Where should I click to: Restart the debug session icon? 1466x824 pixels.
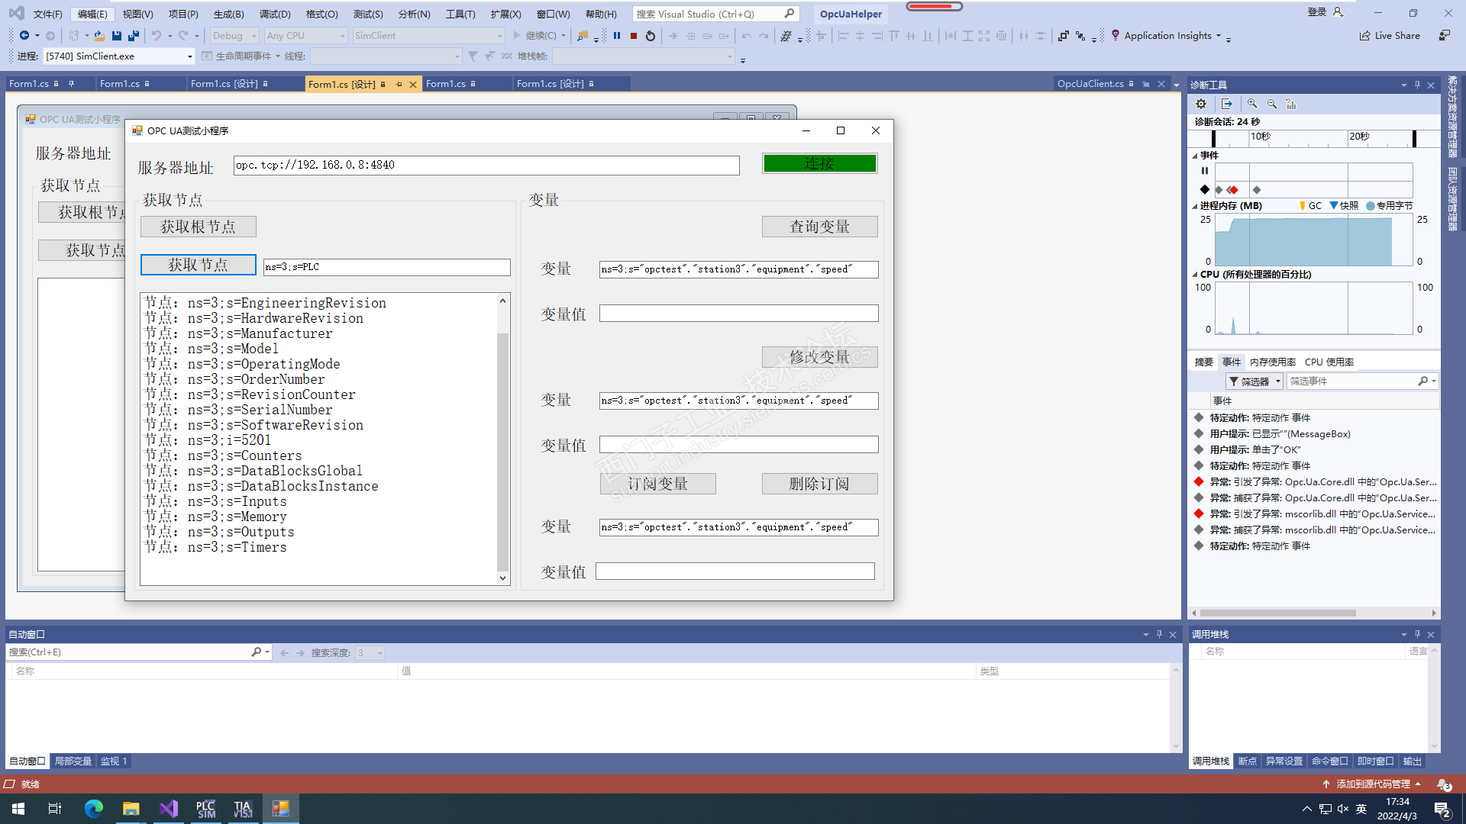[651, 36]
